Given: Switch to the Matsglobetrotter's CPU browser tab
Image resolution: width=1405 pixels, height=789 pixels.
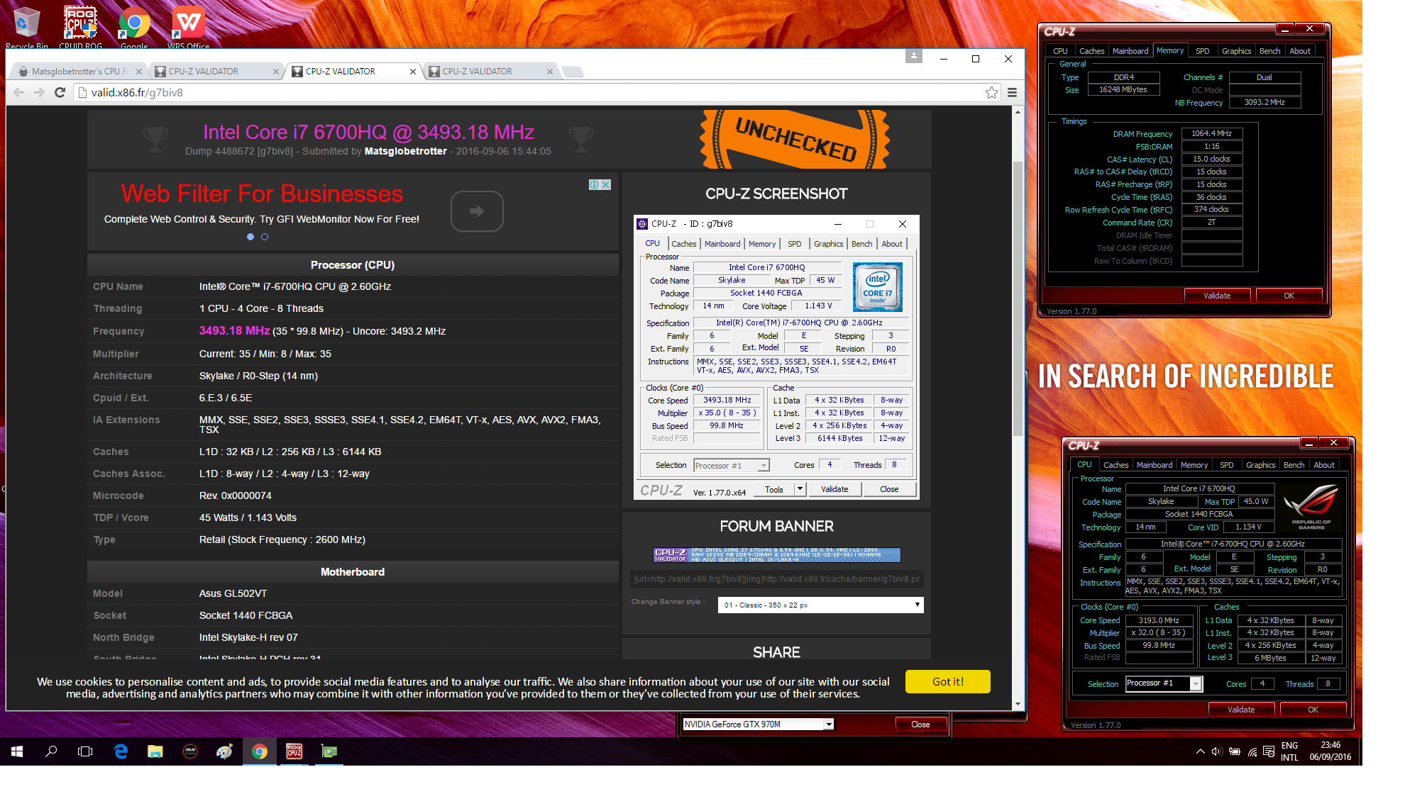Looking at the screenshot, I should (x=79, y=72).
